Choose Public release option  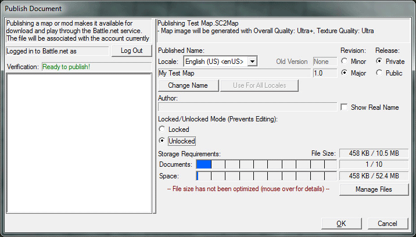[x=379, y=73]
